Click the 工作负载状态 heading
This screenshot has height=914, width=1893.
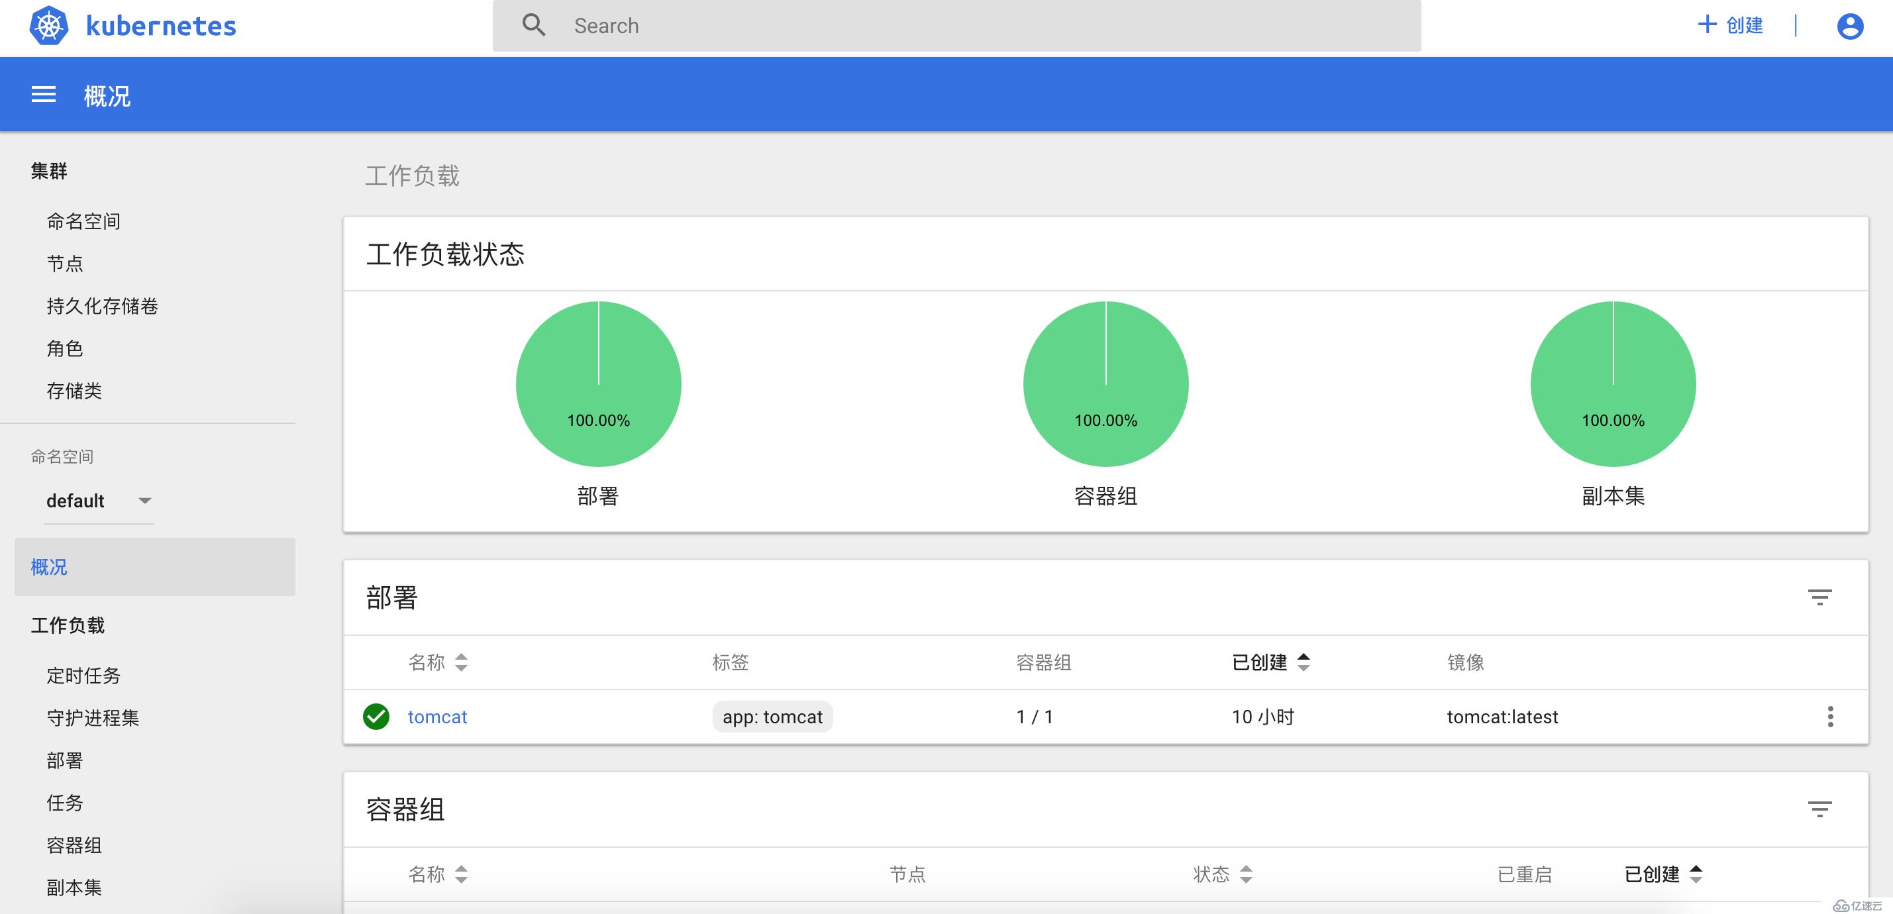coord(445,254)
